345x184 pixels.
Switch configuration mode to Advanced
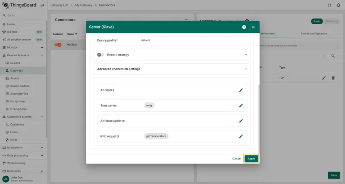coord(331,21)
